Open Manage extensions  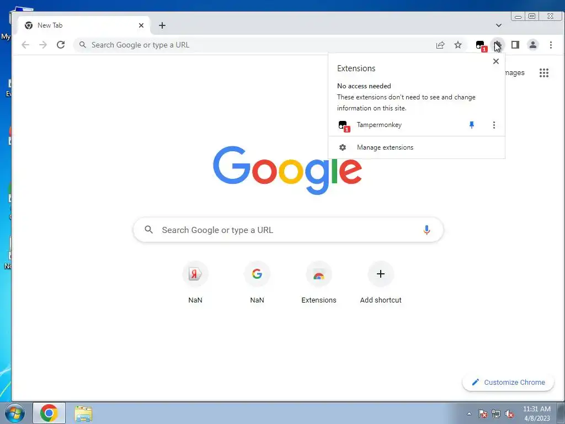(417, 147)
